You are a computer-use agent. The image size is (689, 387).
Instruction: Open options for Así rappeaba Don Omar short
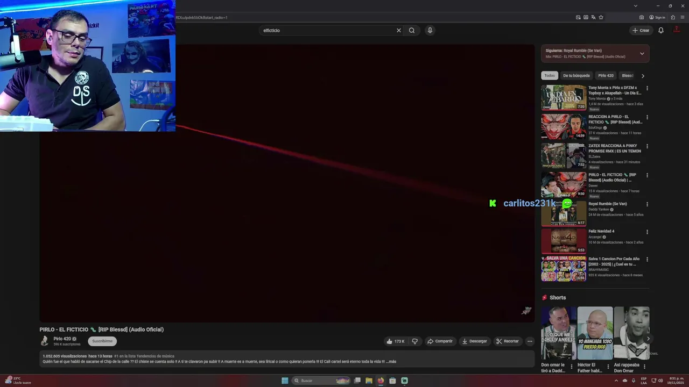[x=644, y=367]
